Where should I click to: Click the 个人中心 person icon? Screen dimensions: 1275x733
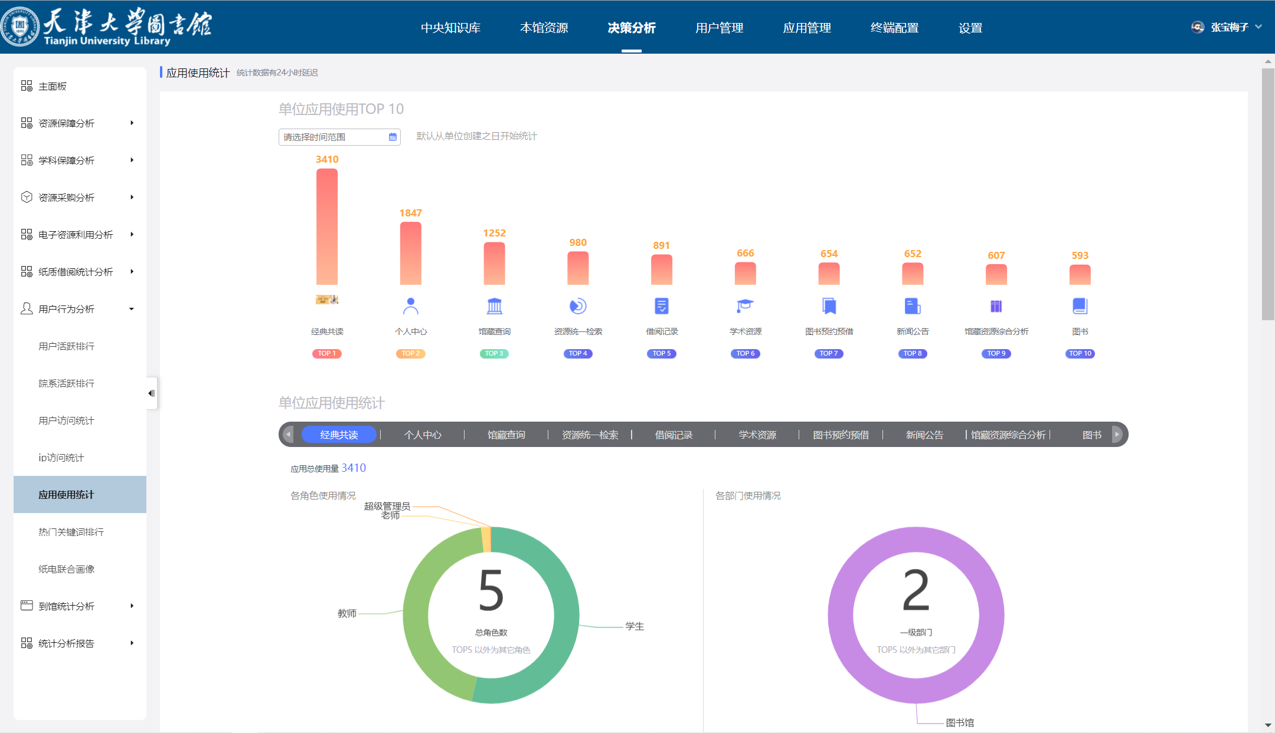click(x=410, y=306)
